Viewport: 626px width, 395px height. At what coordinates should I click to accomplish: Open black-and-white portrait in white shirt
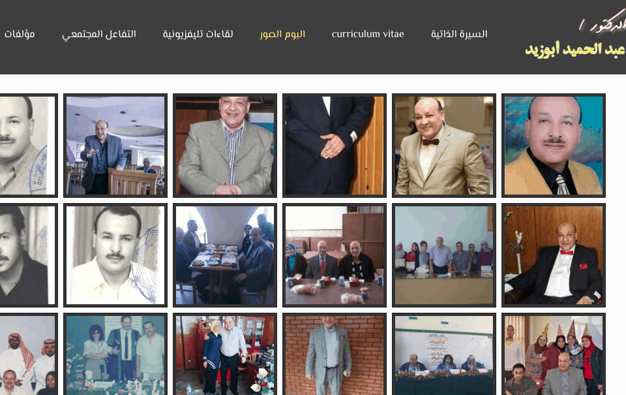pyautogui.click(x=115, y=255)
